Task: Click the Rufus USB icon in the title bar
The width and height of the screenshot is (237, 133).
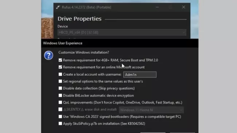Action: click(x=58, y=7)
